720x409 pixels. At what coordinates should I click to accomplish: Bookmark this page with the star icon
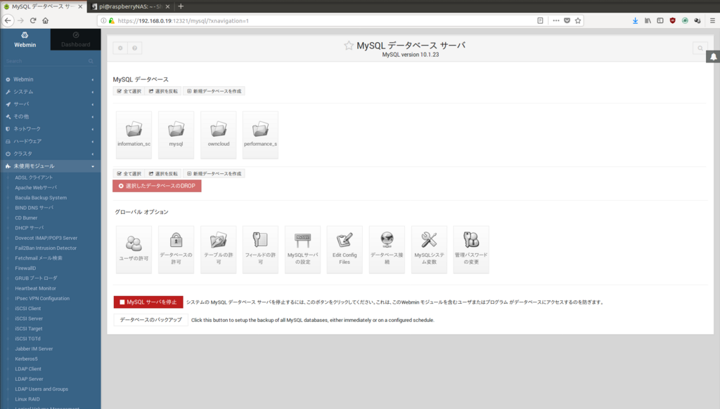pyautogui.click(x=578, y=20)
